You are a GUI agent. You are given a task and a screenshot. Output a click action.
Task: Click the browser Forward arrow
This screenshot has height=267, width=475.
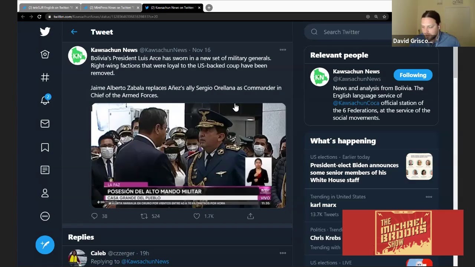(x=31, y=17)
